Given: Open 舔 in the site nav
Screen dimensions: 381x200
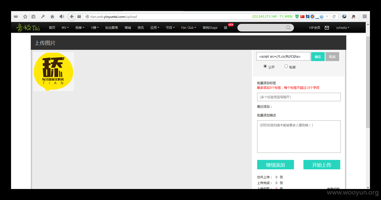Looking at the screenshot, I should 226,28.
